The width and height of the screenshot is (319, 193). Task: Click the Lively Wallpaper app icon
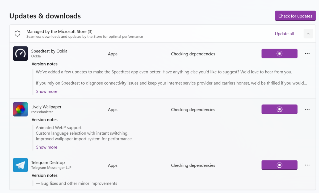(20, 109)
